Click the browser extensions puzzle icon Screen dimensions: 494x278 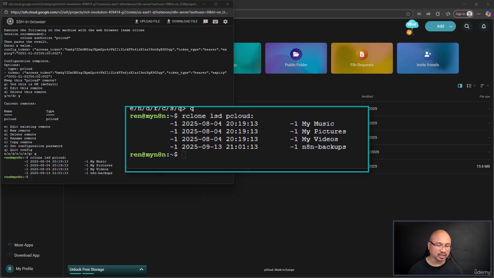point(438,14)
